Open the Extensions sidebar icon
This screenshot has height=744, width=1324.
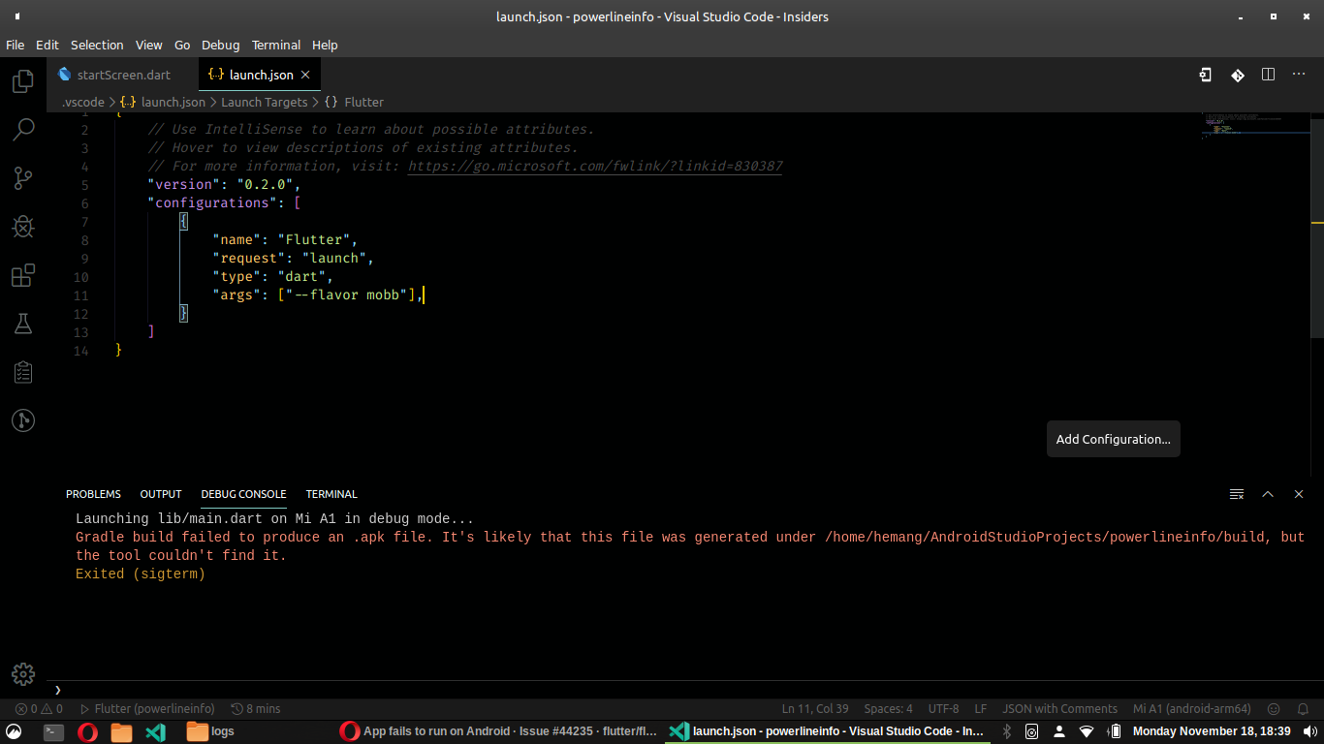pos(23,275)
